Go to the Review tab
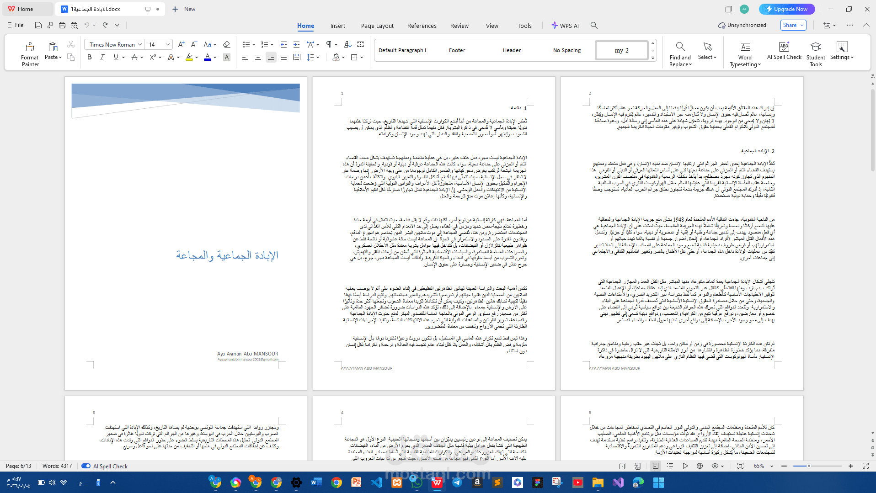 459,26
